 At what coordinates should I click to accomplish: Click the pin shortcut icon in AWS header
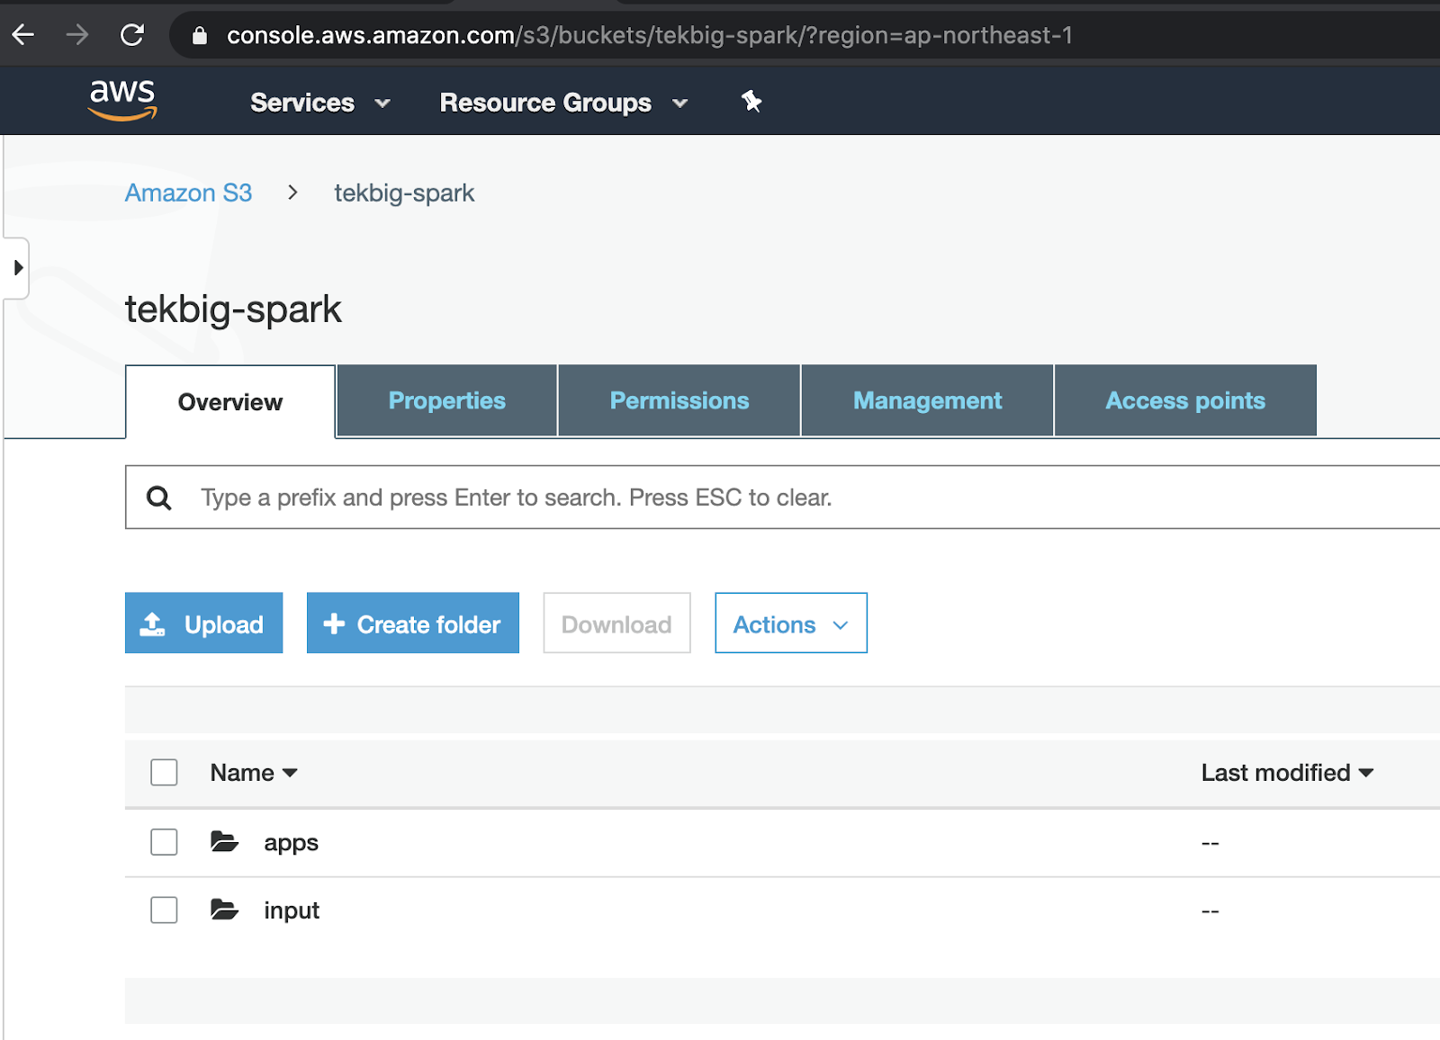(751, 102)
